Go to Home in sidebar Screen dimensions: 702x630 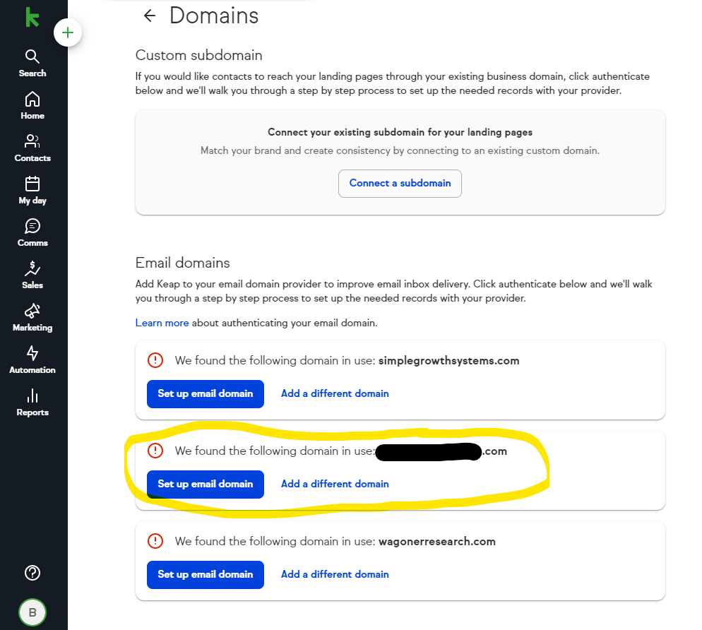click(32, 105)
